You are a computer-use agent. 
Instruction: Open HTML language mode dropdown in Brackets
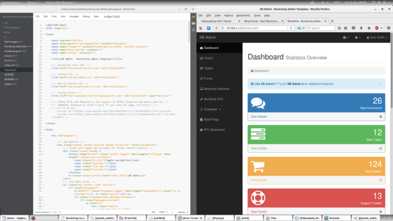(x=164, y=212)
